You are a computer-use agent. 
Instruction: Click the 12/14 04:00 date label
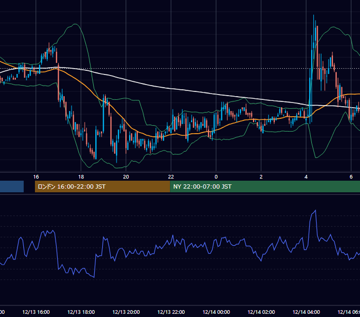click(x=306, y=312)
